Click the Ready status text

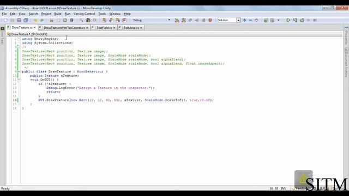[x=5, y=188]
